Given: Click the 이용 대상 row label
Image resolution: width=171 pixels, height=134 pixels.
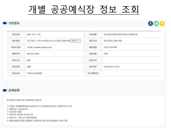Looking at the screenshot, I should (93, 54).
